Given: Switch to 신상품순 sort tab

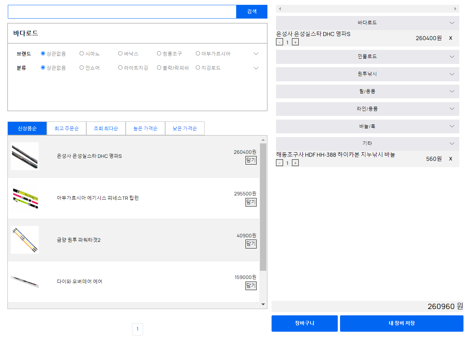Looking at the screenshot, I should 27,129.
